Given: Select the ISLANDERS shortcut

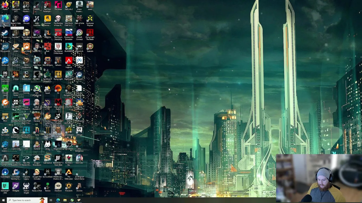Looking at the screenshot, I should coord(69,48).
